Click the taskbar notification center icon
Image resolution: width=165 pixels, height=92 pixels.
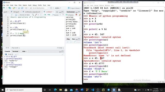pos(162,90)
